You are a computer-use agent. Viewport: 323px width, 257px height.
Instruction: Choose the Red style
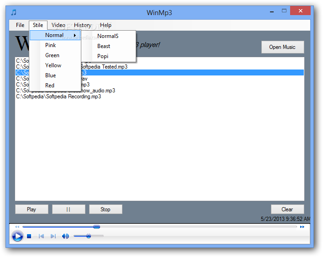(x=55, y=86)
